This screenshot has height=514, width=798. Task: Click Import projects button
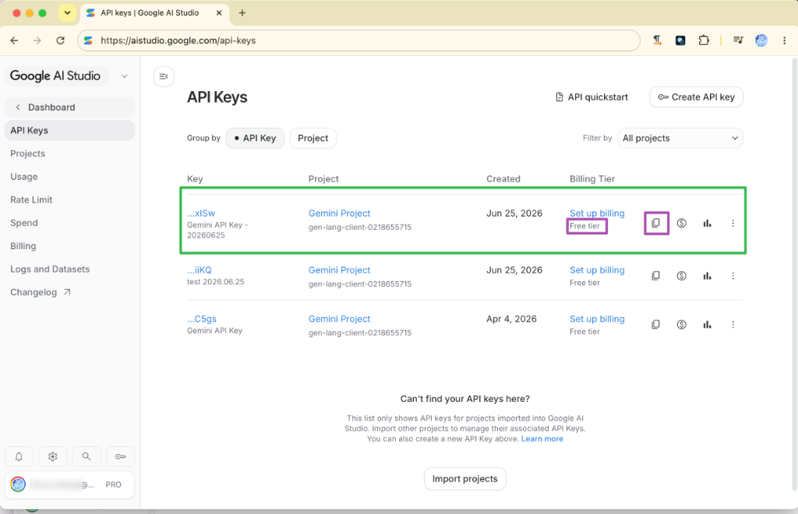pos(464,479)
